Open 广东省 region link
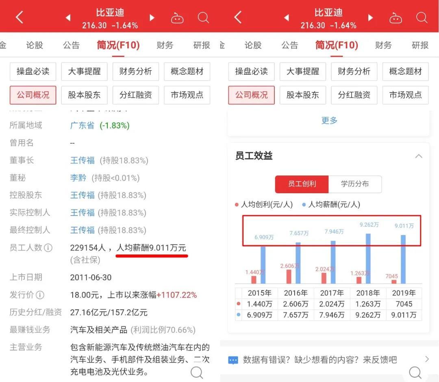 [x=82, y=125]
